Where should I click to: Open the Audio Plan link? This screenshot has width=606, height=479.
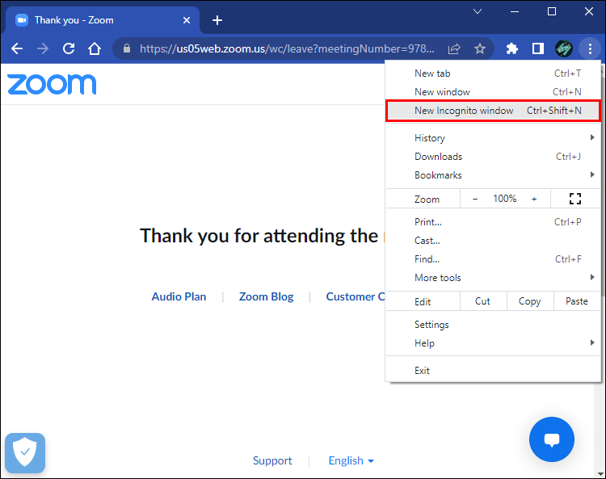(x=179, y=296)
